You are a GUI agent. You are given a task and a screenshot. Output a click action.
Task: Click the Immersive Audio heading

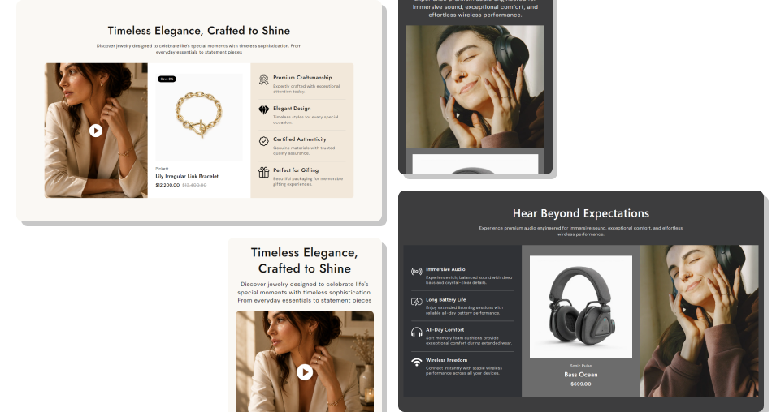445,269
